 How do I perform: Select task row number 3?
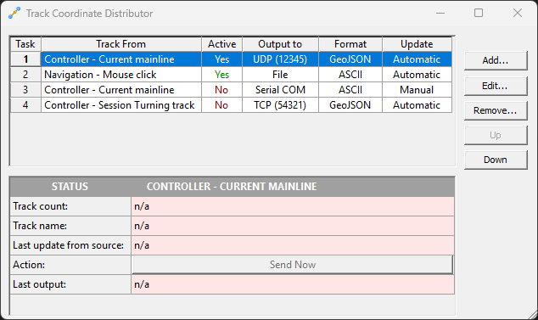(x=25, y=90)
